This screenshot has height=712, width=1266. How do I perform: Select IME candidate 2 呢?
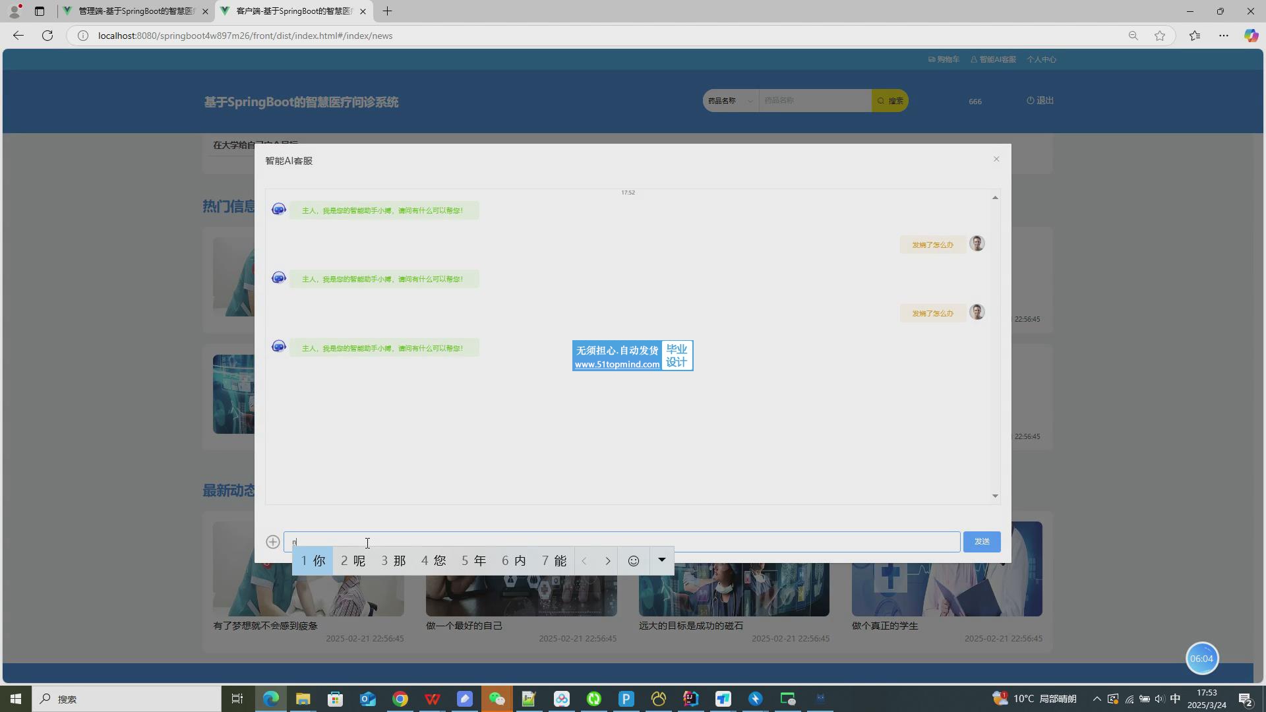tap(353, 561)
